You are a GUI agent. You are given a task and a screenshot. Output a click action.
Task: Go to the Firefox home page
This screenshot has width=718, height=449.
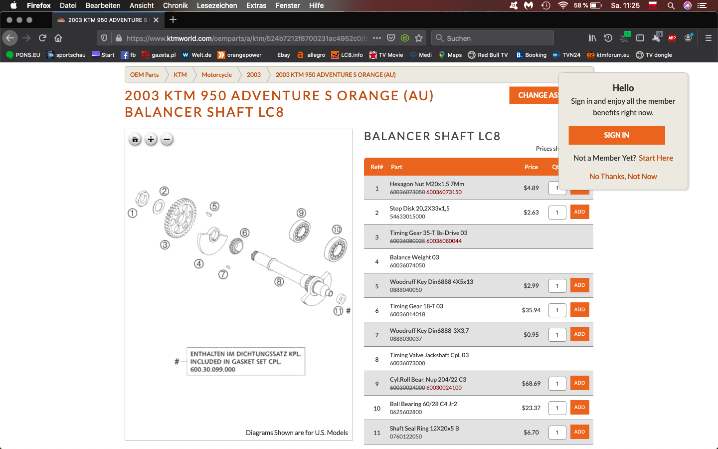pos(58,38)
